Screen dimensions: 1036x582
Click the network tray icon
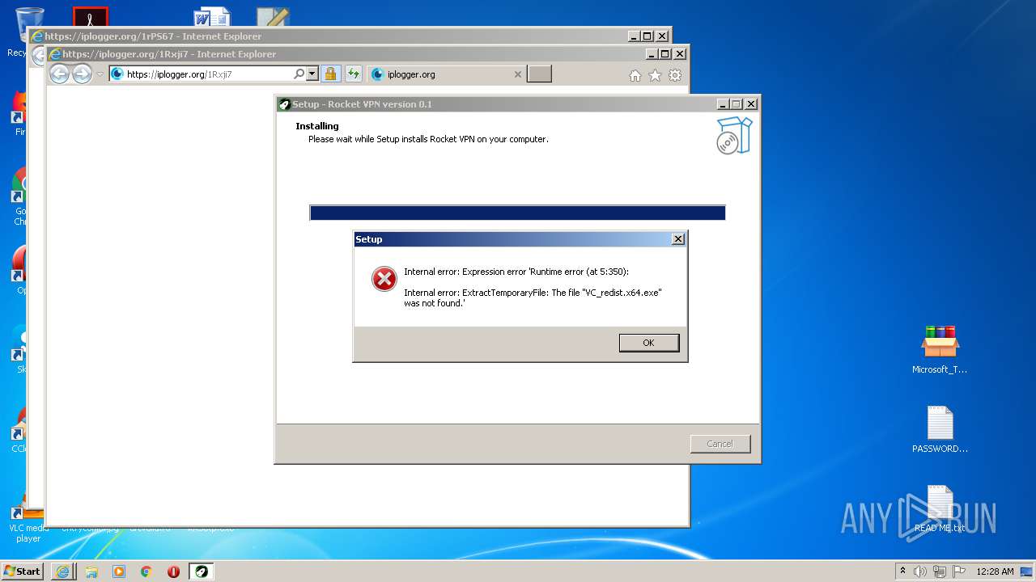tap(939, 571)
